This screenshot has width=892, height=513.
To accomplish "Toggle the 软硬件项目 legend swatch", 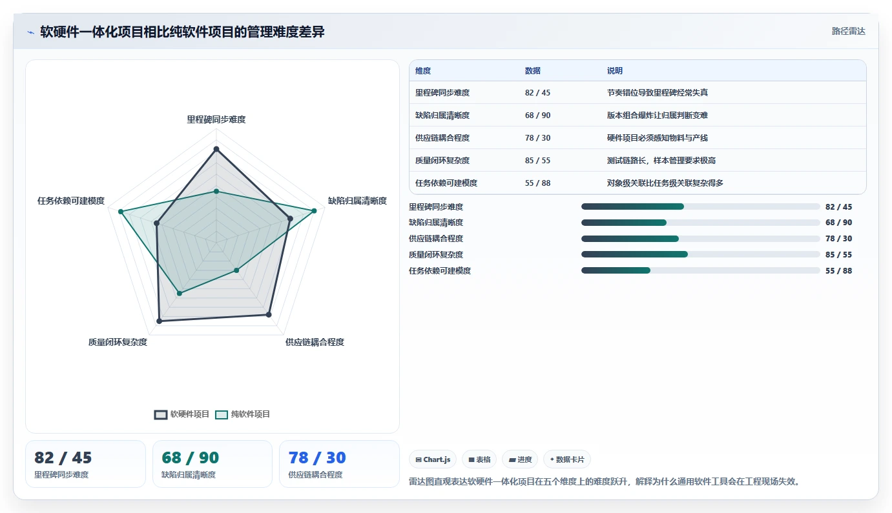I will 161,414.
